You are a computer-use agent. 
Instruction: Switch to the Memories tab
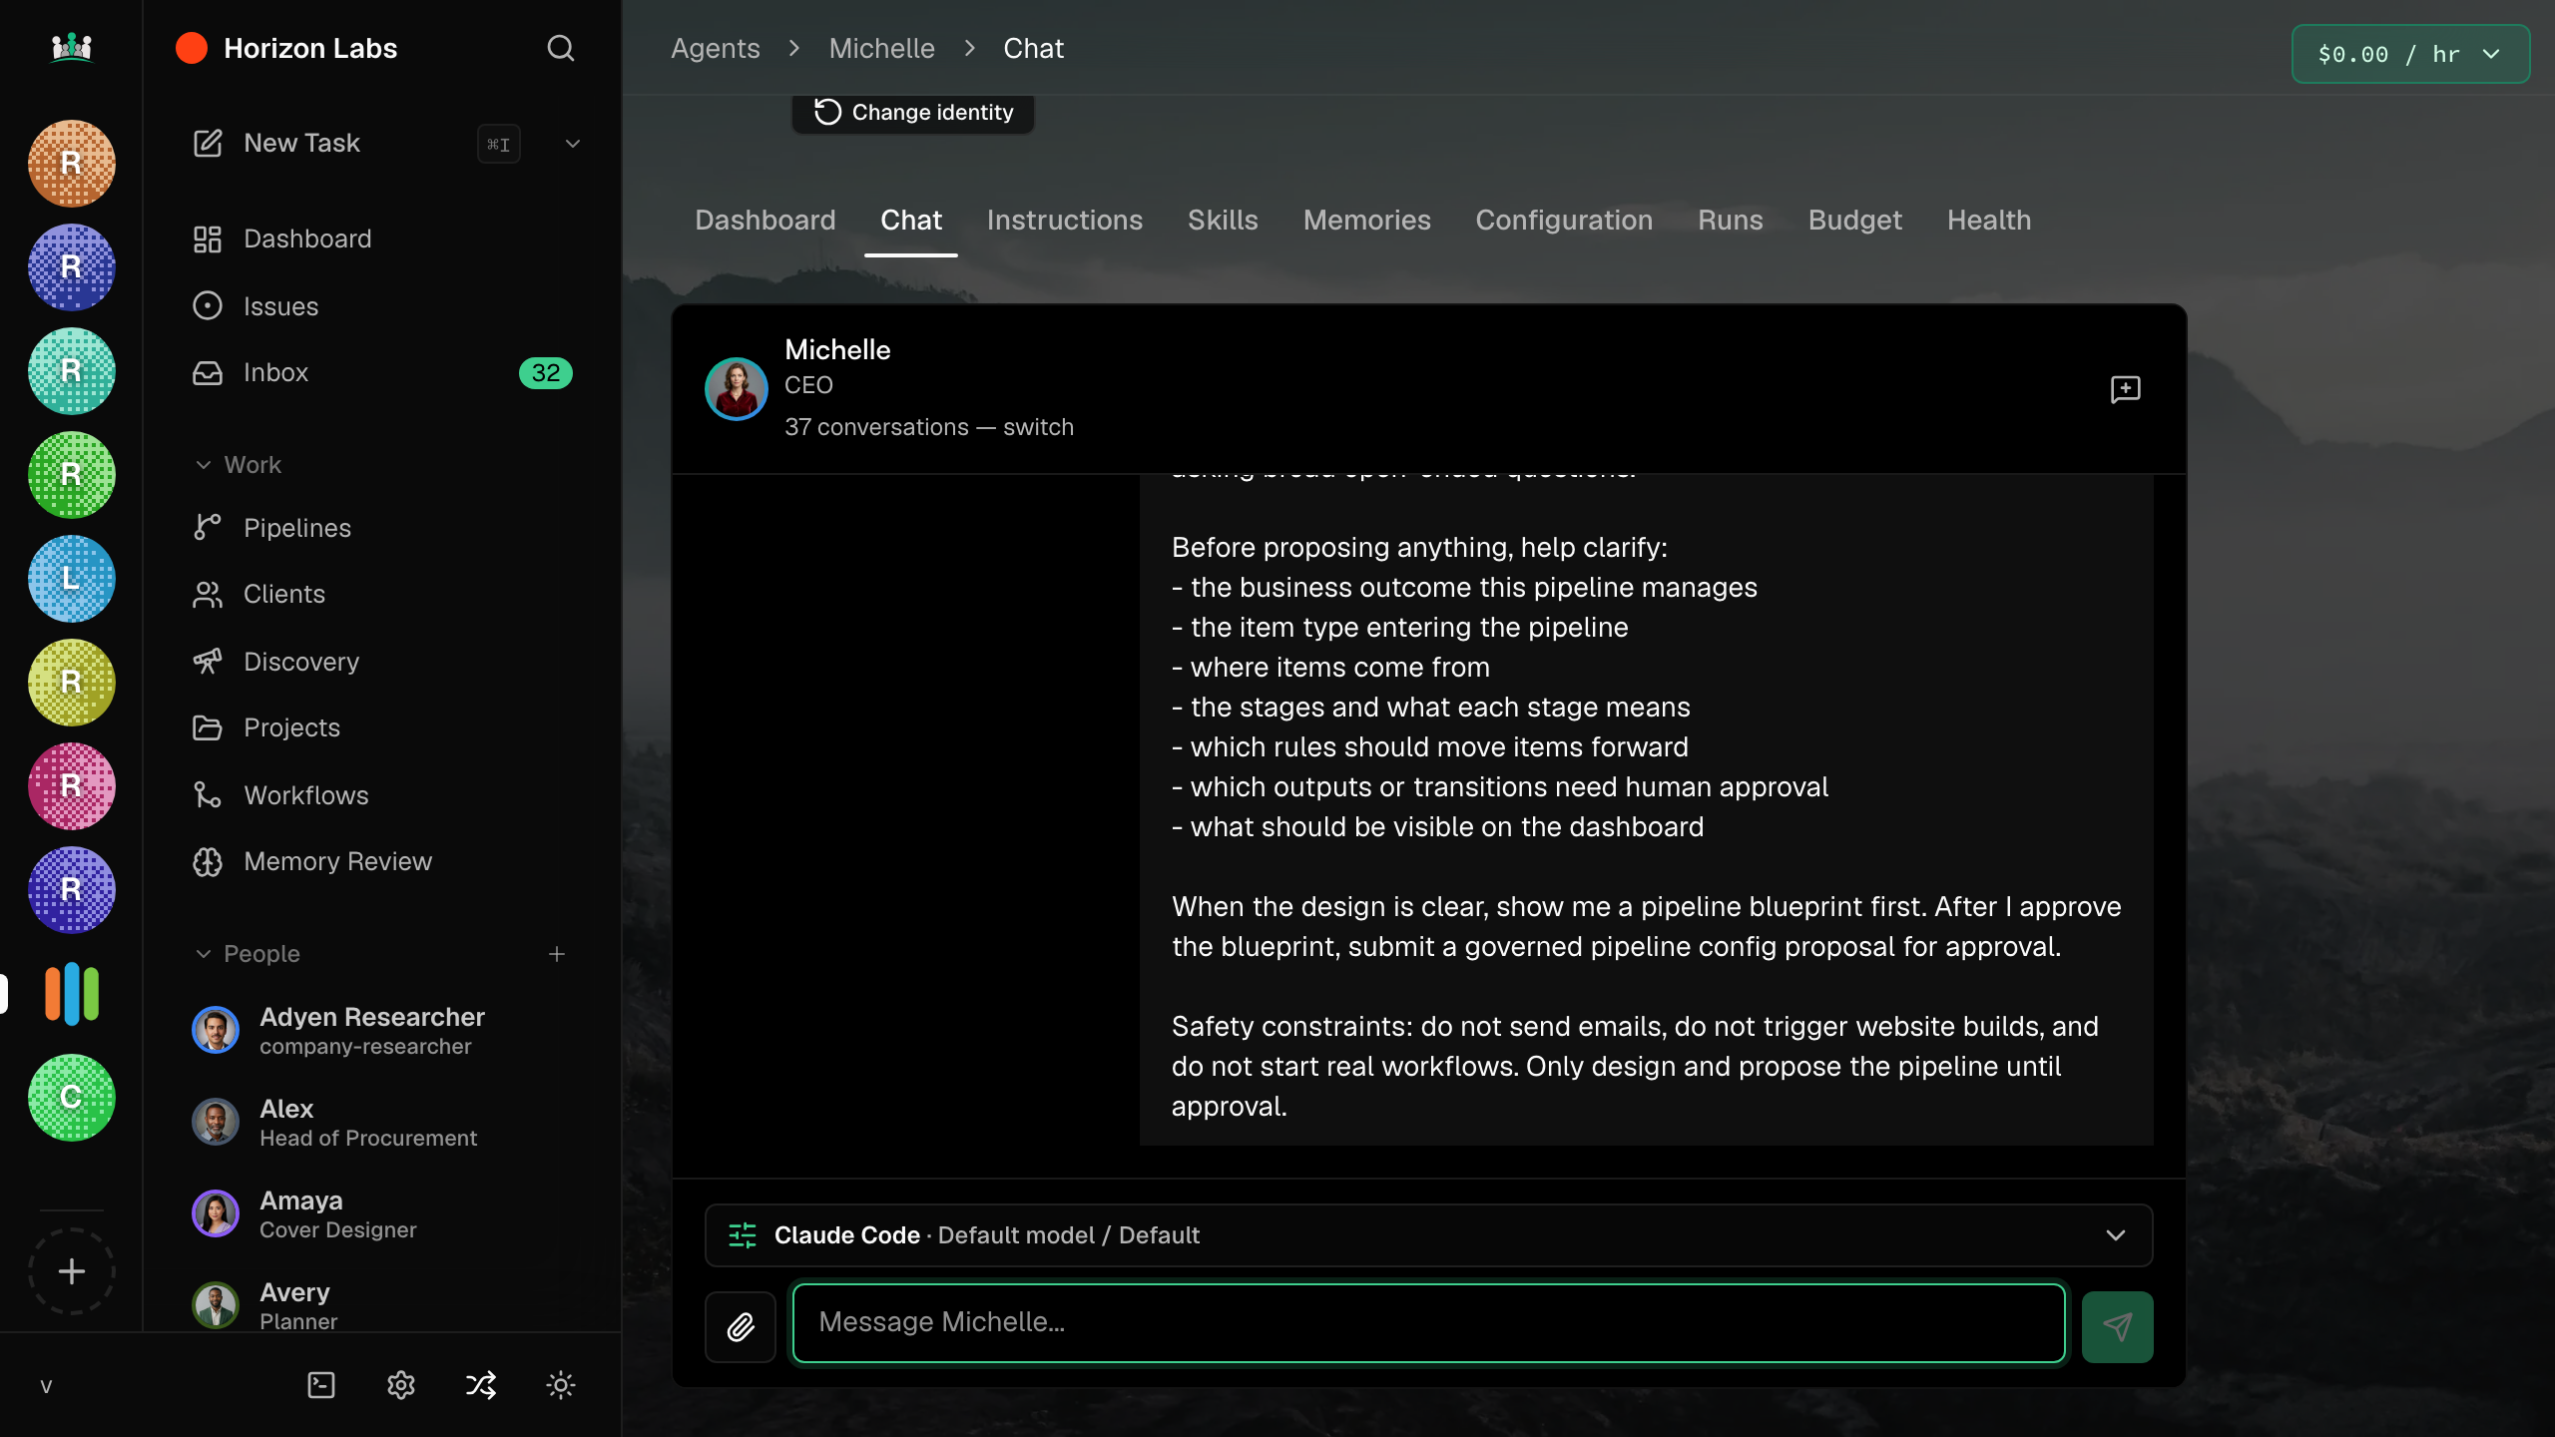pyautogui.click(x=1367, y=221)
